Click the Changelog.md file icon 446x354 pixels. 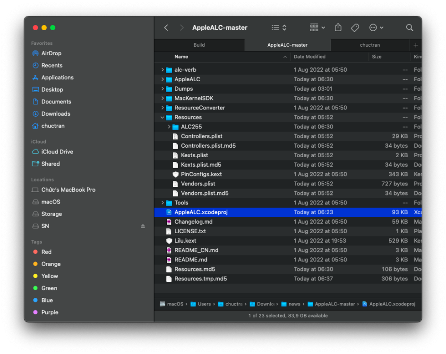pos(169,222)
